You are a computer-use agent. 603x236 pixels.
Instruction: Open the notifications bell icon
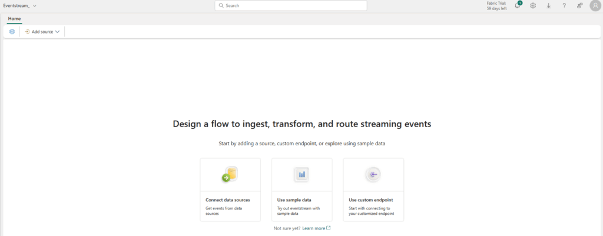point(518,5)
